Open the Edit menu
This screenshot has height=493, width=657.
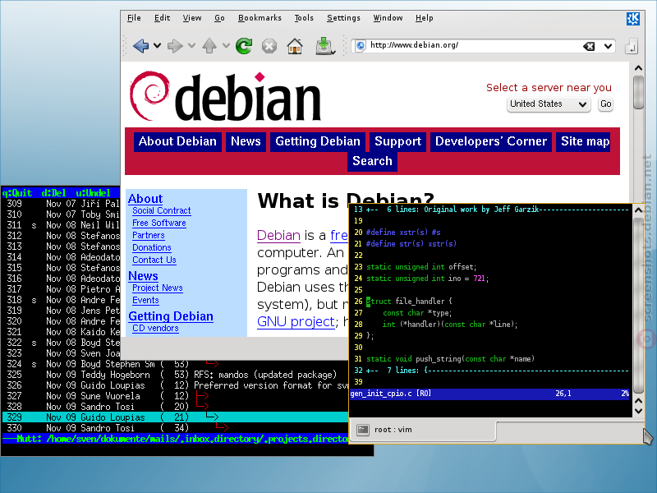pos(162,17)
